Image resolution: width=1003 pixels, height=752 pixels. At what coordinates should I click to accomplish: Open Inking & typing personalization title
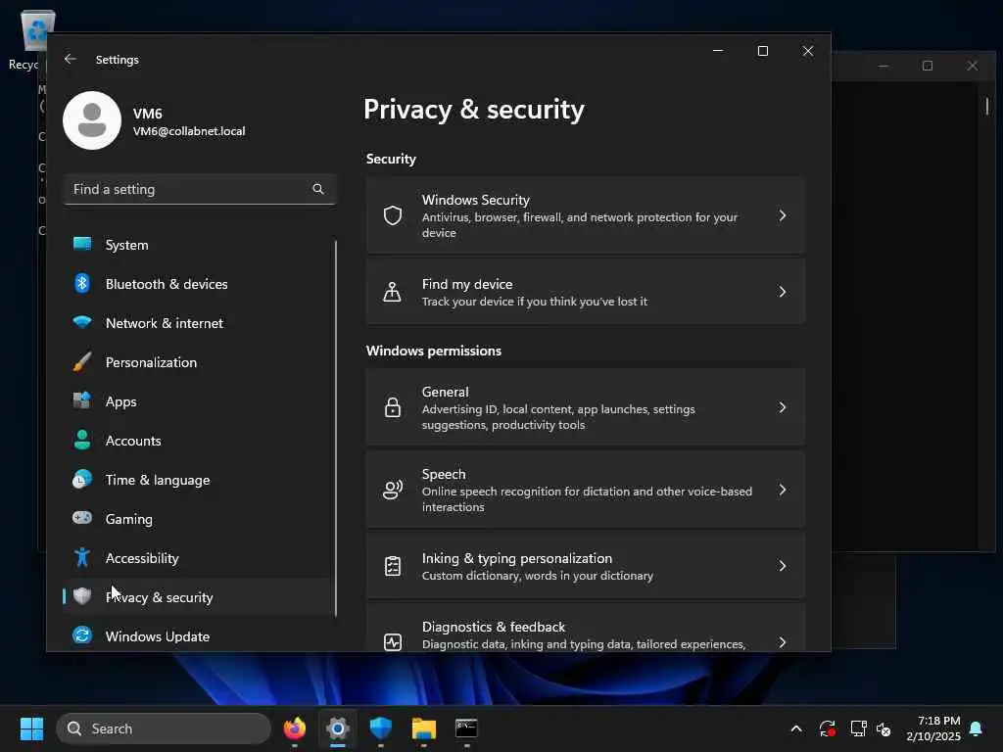point(517,558)
